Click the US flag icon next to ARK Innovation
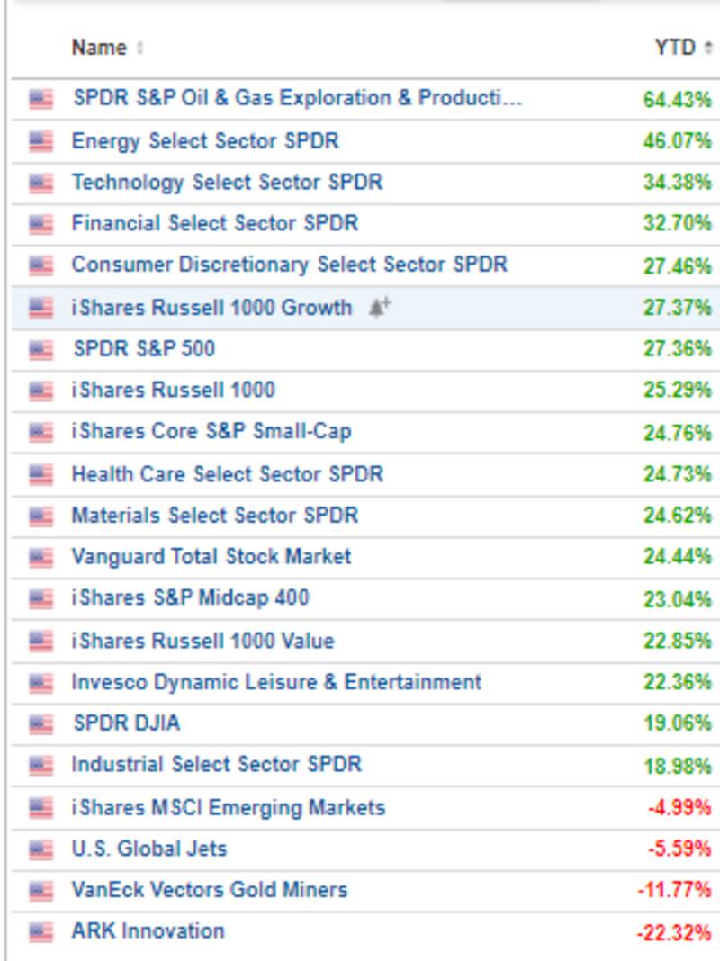 tap(40, 931)
